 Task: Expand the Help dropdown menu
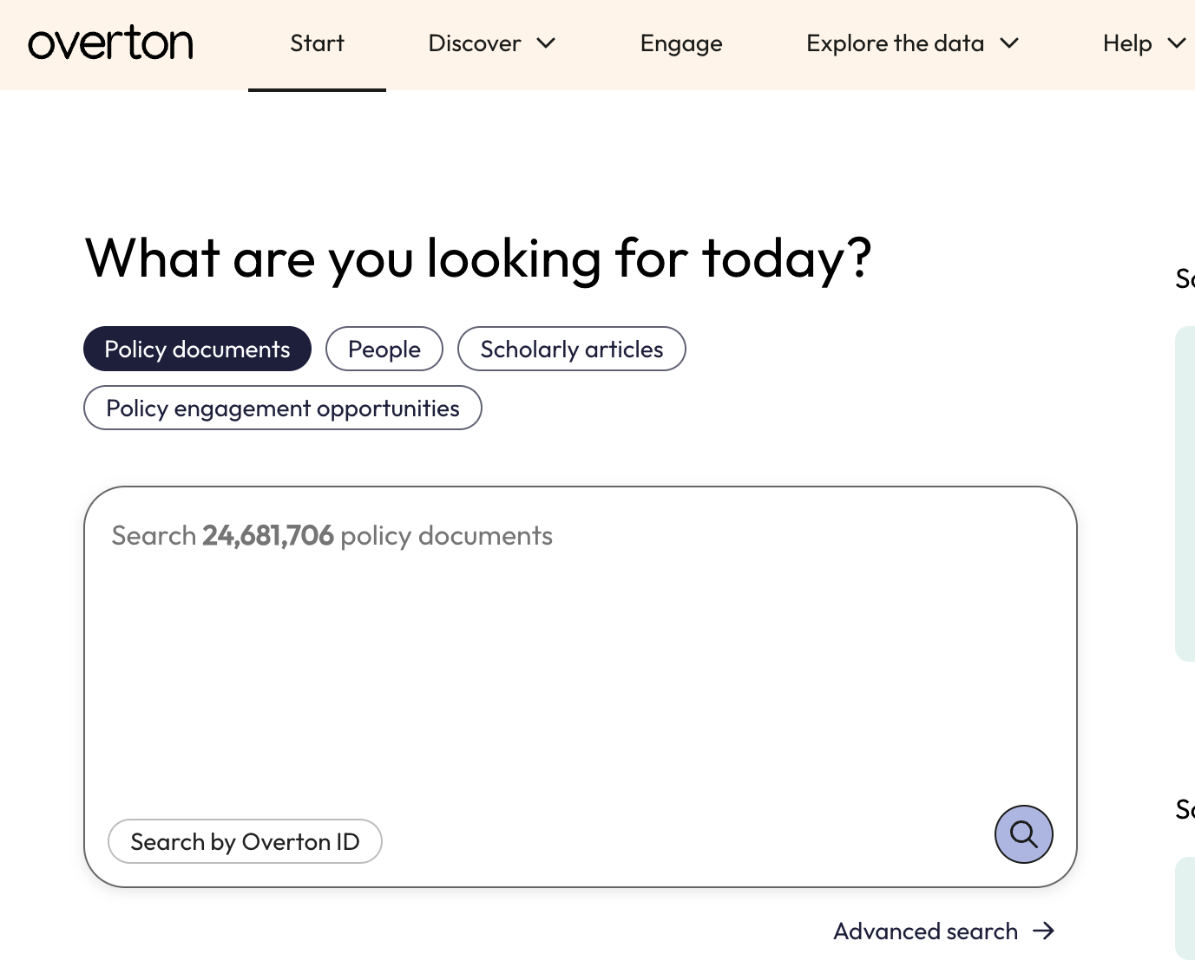pos(1144,43)
